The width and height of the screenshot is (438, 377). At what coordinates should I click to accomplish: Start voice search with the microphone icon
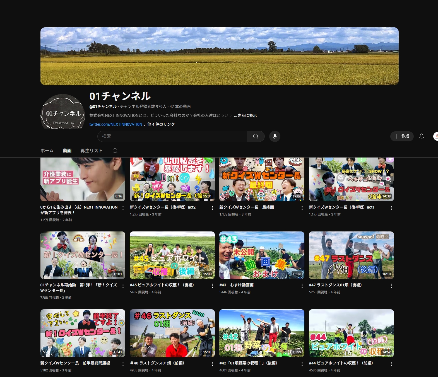pos(275,136)
